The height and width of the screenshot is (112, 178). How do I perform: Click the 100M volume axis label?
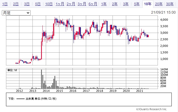pyautogui.click(x=164, y=75)
